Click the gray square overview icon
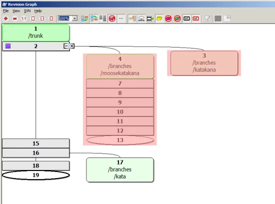 pos(218,18)
